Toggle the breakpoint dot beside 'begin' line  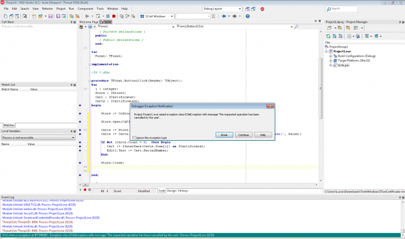(80, 105)
